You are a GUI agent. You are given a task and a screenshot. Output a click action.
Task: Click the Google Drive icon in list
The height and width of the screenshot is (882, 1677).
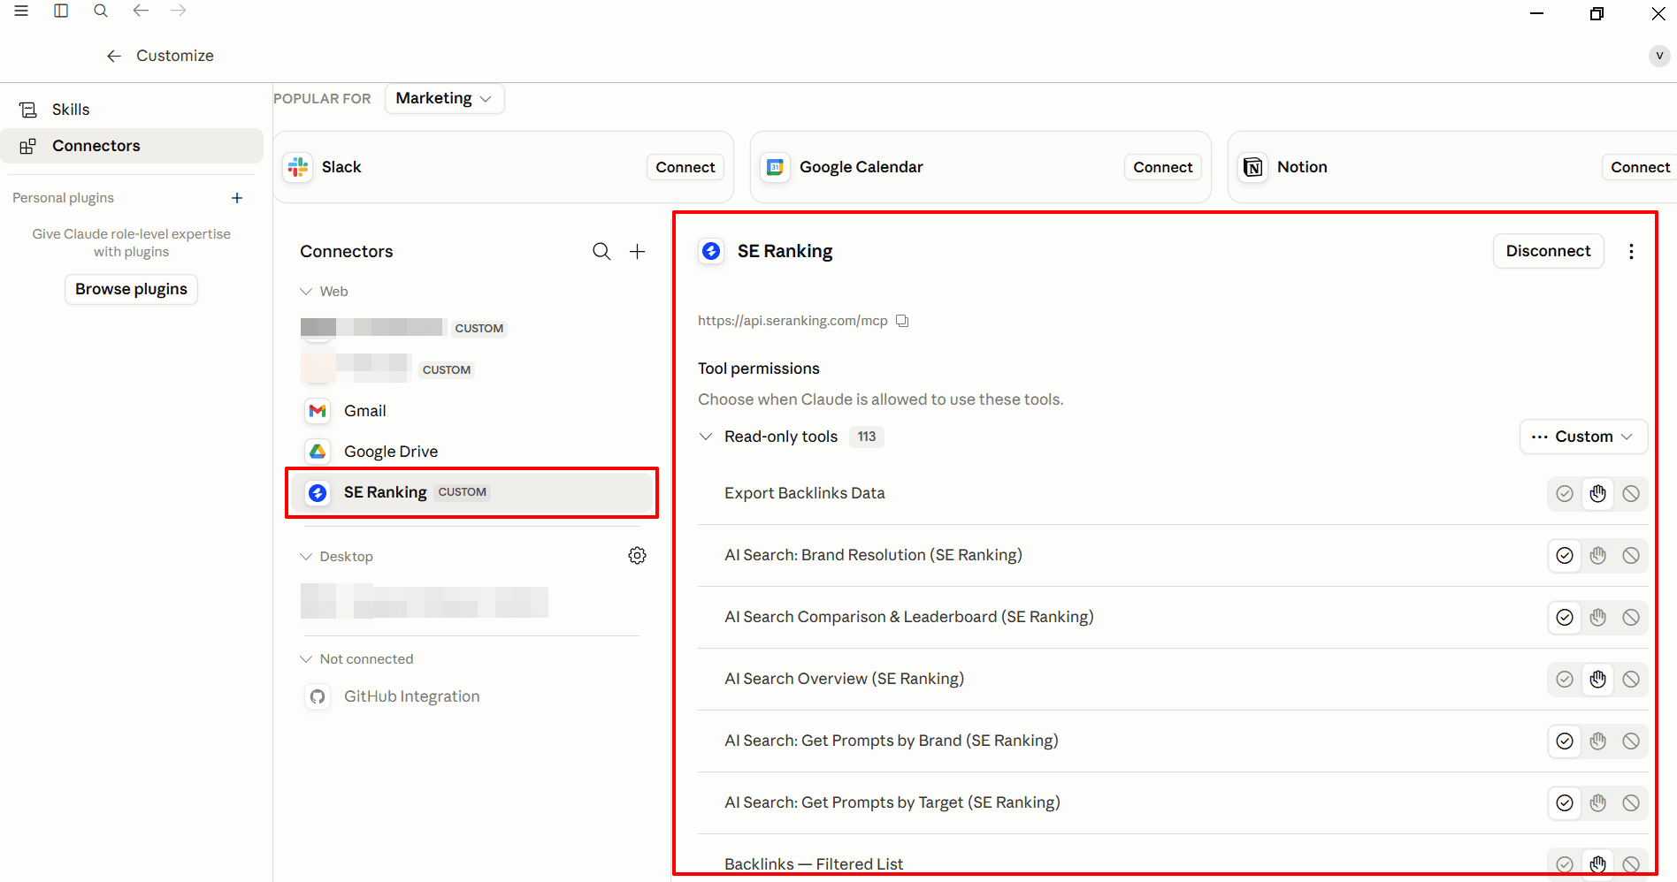tap(318, 452)
